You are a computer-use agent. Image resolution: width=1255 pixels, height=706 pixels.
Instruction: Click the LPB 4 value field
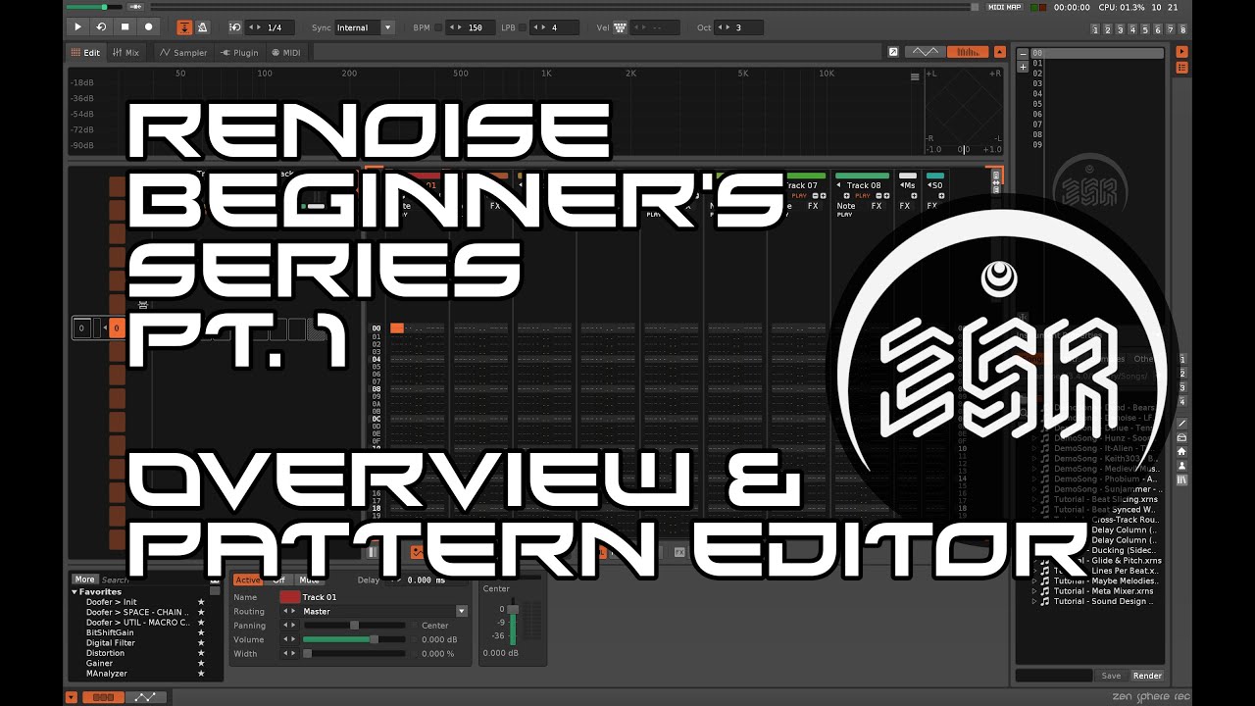554,27
